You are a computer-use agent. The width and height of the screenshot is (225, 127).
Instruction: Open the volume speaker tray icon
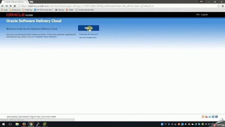click(x=206, y=124)
